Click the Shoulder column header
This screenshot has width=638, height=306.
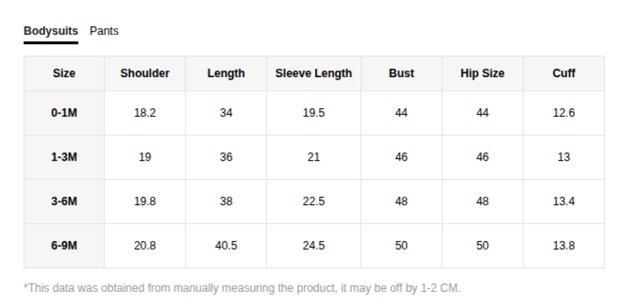(x=145, y=73)
